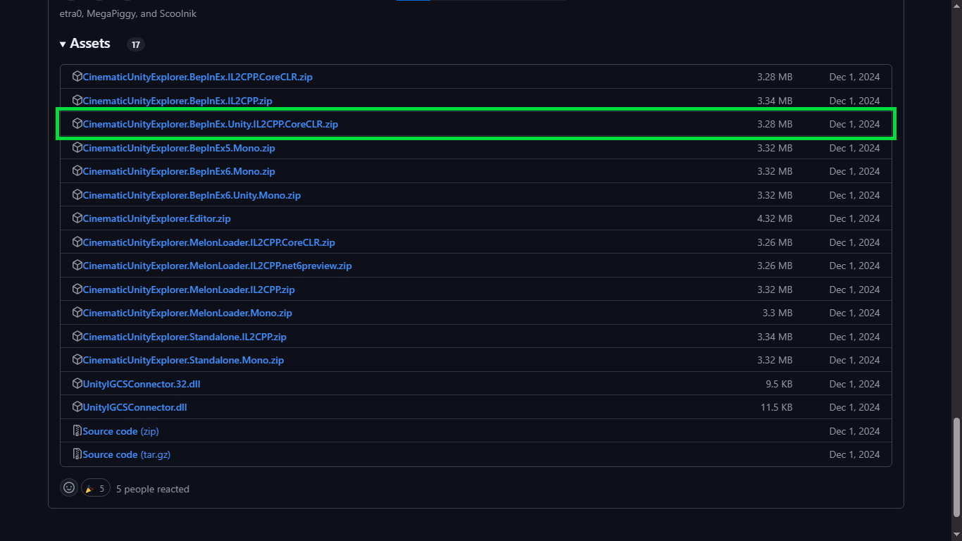Download Source code (zip)

pos(120,431)
